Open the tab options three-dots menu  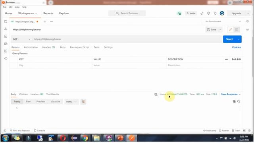tap(52, 21)
